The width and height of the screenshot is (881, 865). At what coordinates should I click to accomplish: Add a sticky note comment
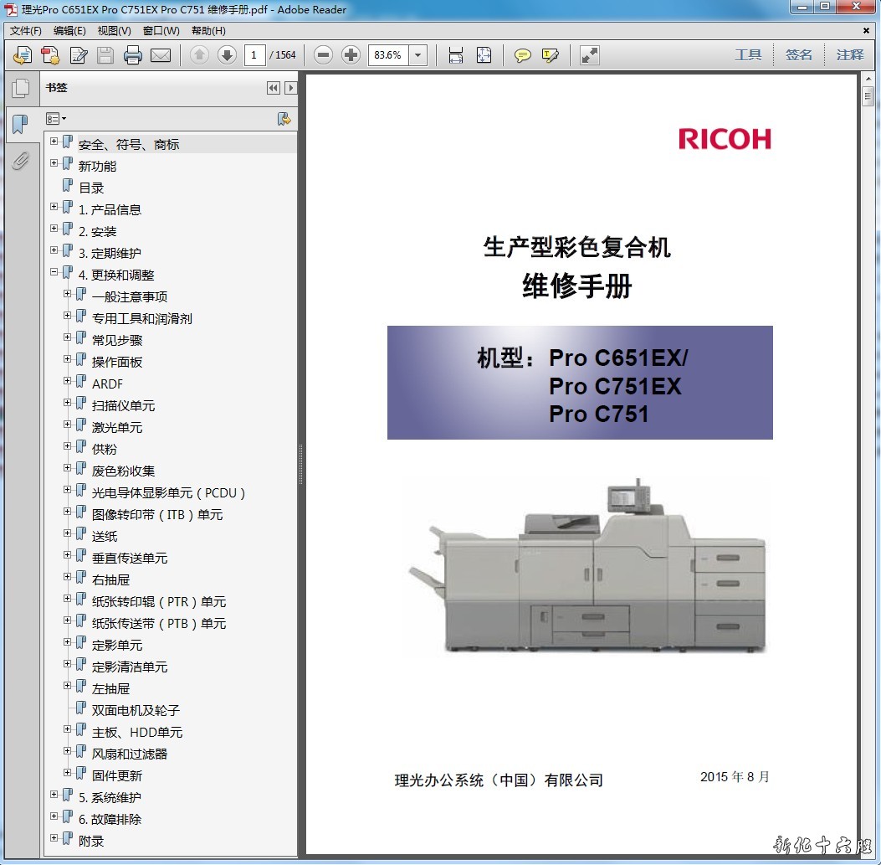coord(523,55)
